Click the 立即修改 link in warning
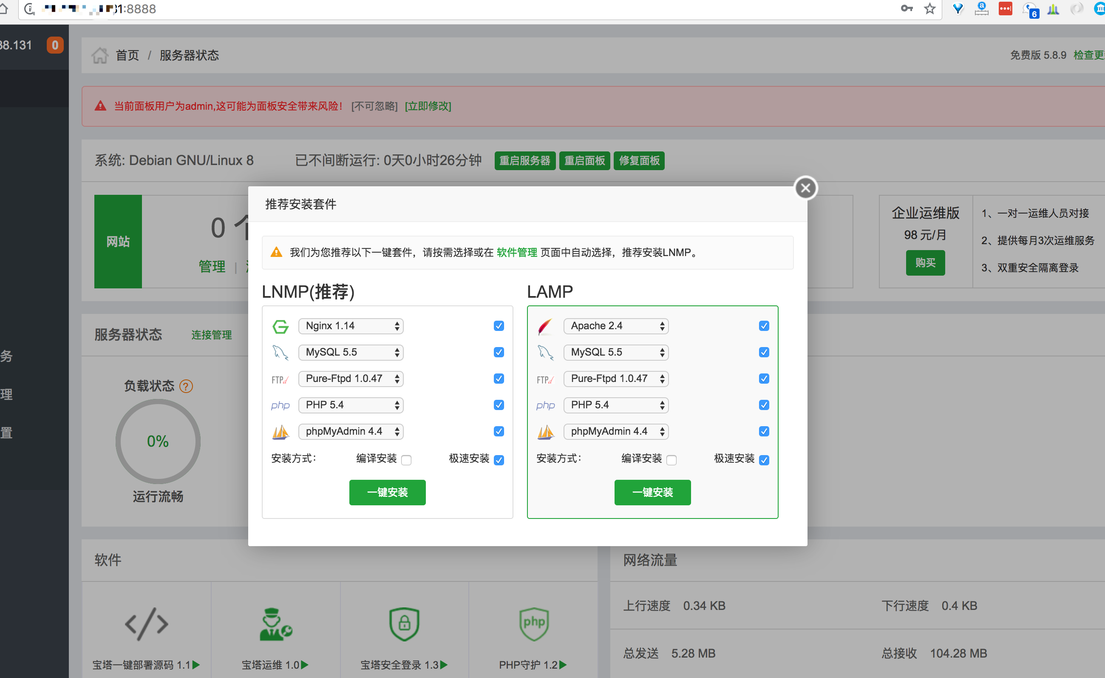The height and width of the screenshot is (678, 1105). [428, 106]
